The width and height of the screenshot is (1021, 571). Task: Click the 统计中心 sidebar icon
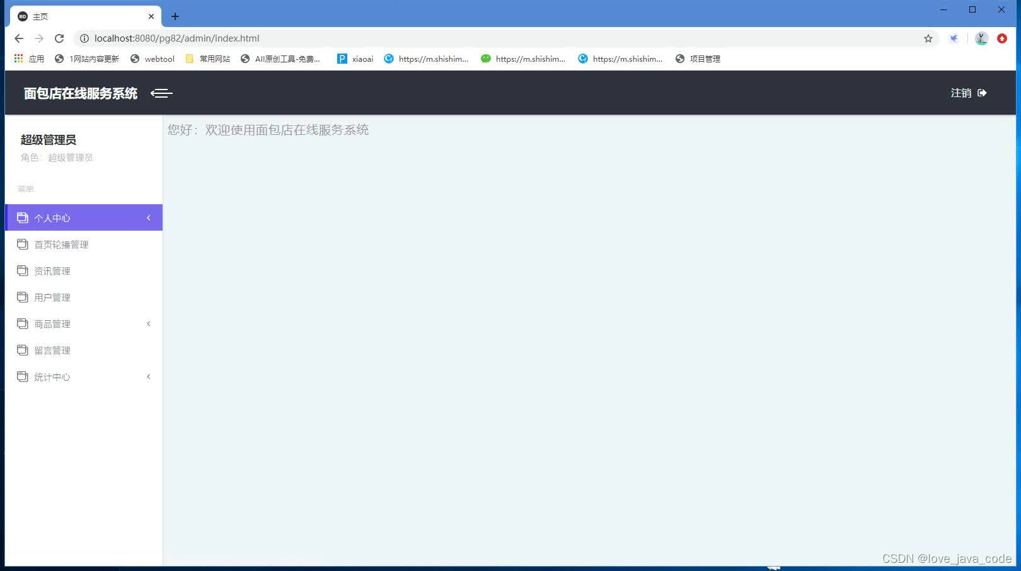pyautogui.click(x=22, y=376)
